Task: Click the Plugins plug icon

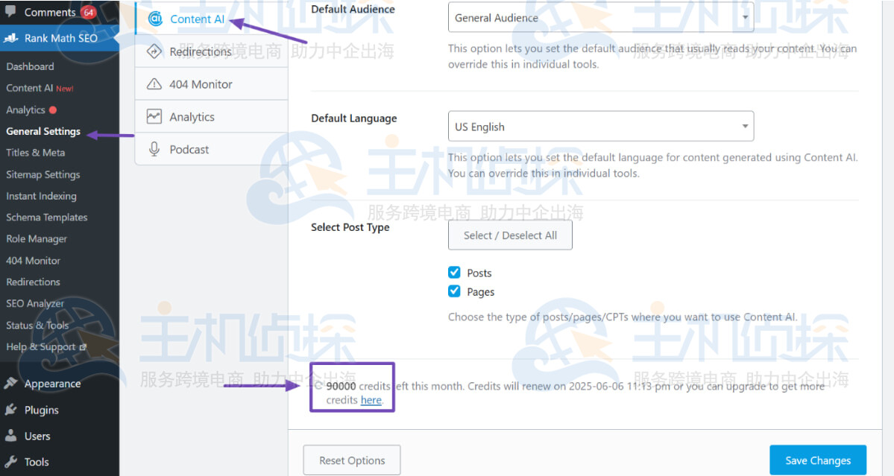Action: click(11, 410)
